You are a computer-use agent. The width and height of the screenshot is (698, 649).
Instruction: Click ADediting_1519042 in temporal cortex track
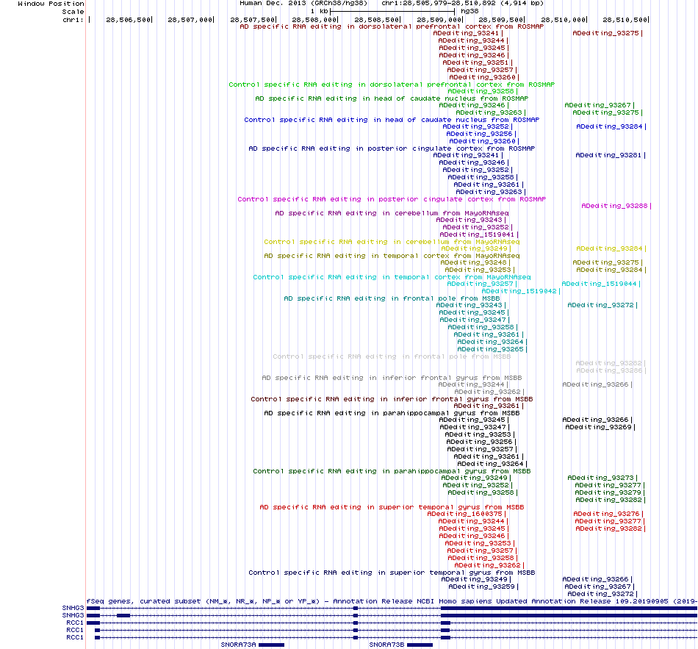519,291
